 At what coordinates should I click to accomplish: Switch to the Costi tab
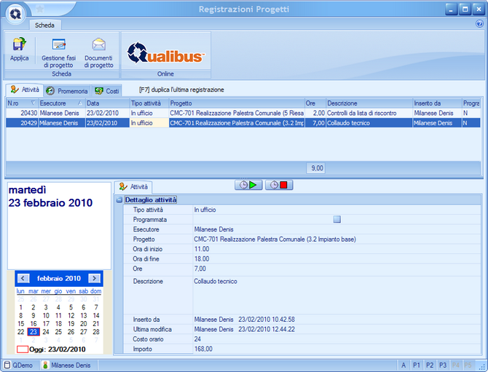point(106,91)
